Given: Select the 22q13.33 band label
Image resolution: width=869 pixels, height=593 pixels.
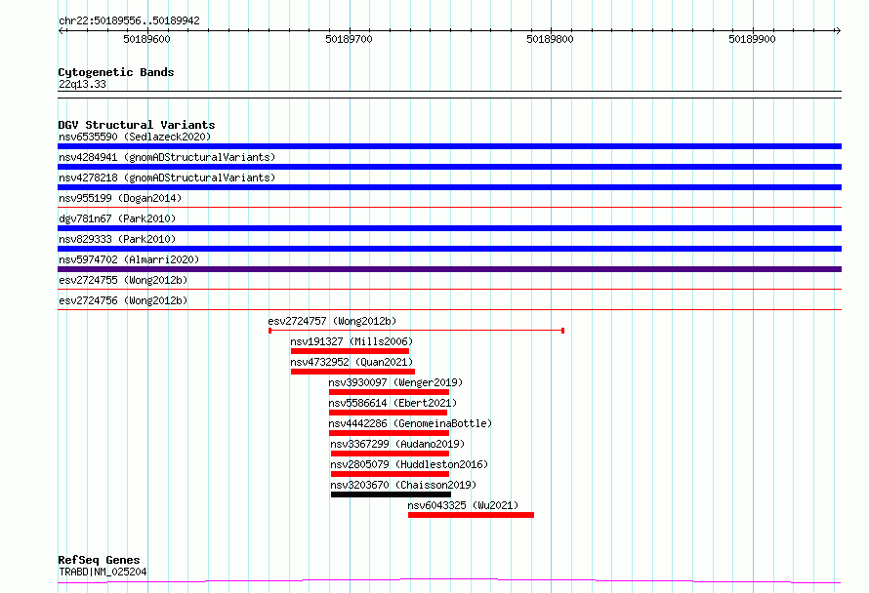Looking at the screenshot, I should point(82,84).
